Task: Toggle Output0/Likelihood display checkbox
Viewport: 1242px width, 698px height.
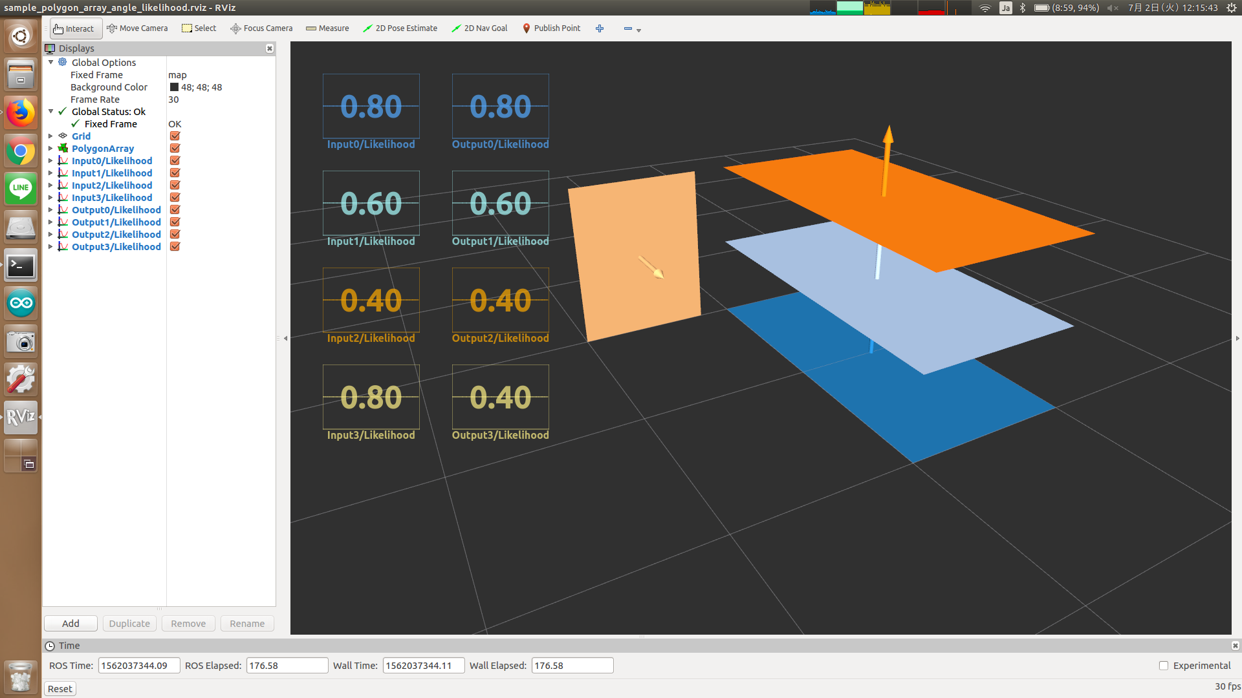Action: point(175,209)
